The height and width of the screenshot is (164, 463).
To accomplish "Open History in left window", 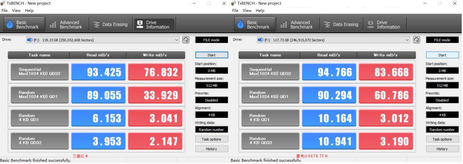I will (x=211, y=149).
